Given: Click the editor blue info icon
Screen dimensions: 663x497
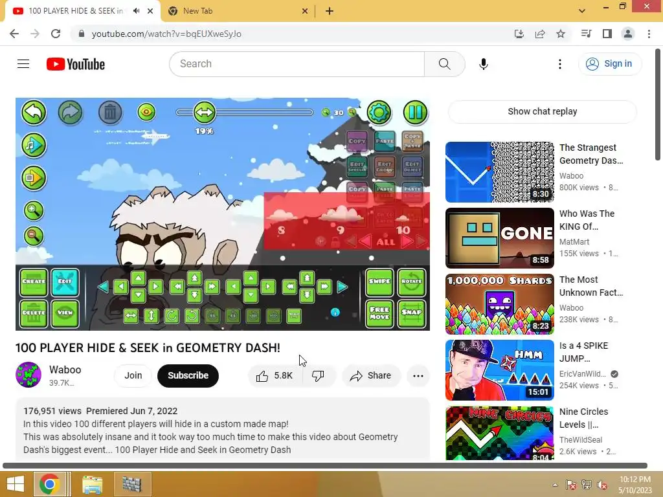Looking at the screenshot, I should 335,313.
